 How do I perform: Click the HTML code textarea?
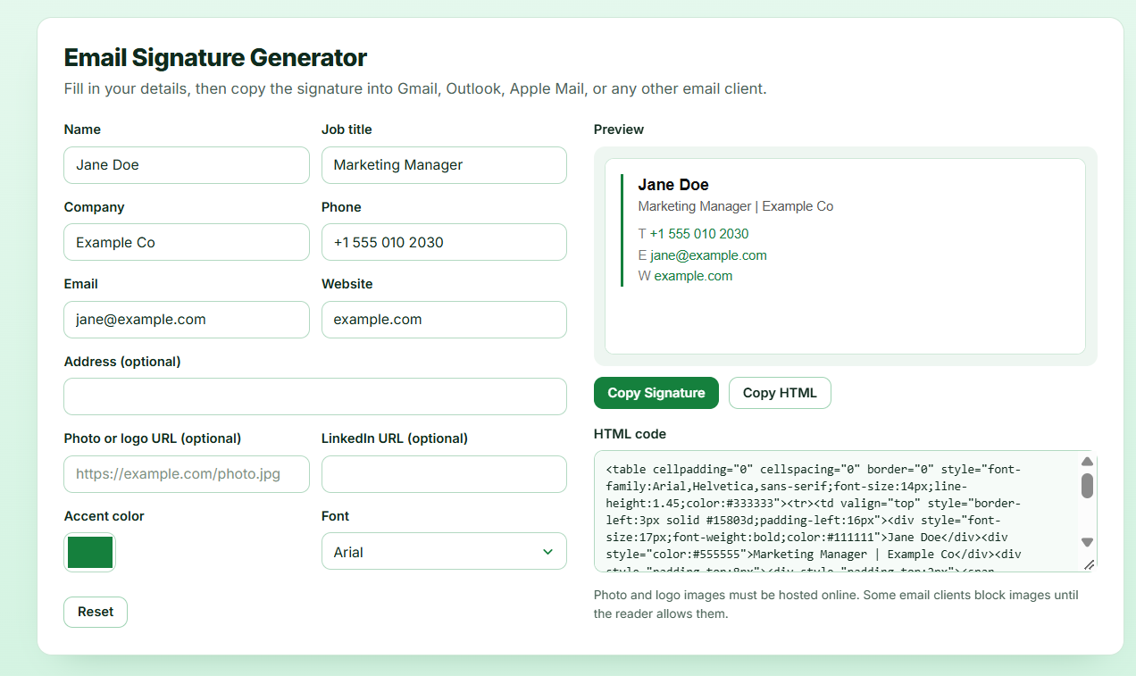pyautogui.click(x=845, y=511)
